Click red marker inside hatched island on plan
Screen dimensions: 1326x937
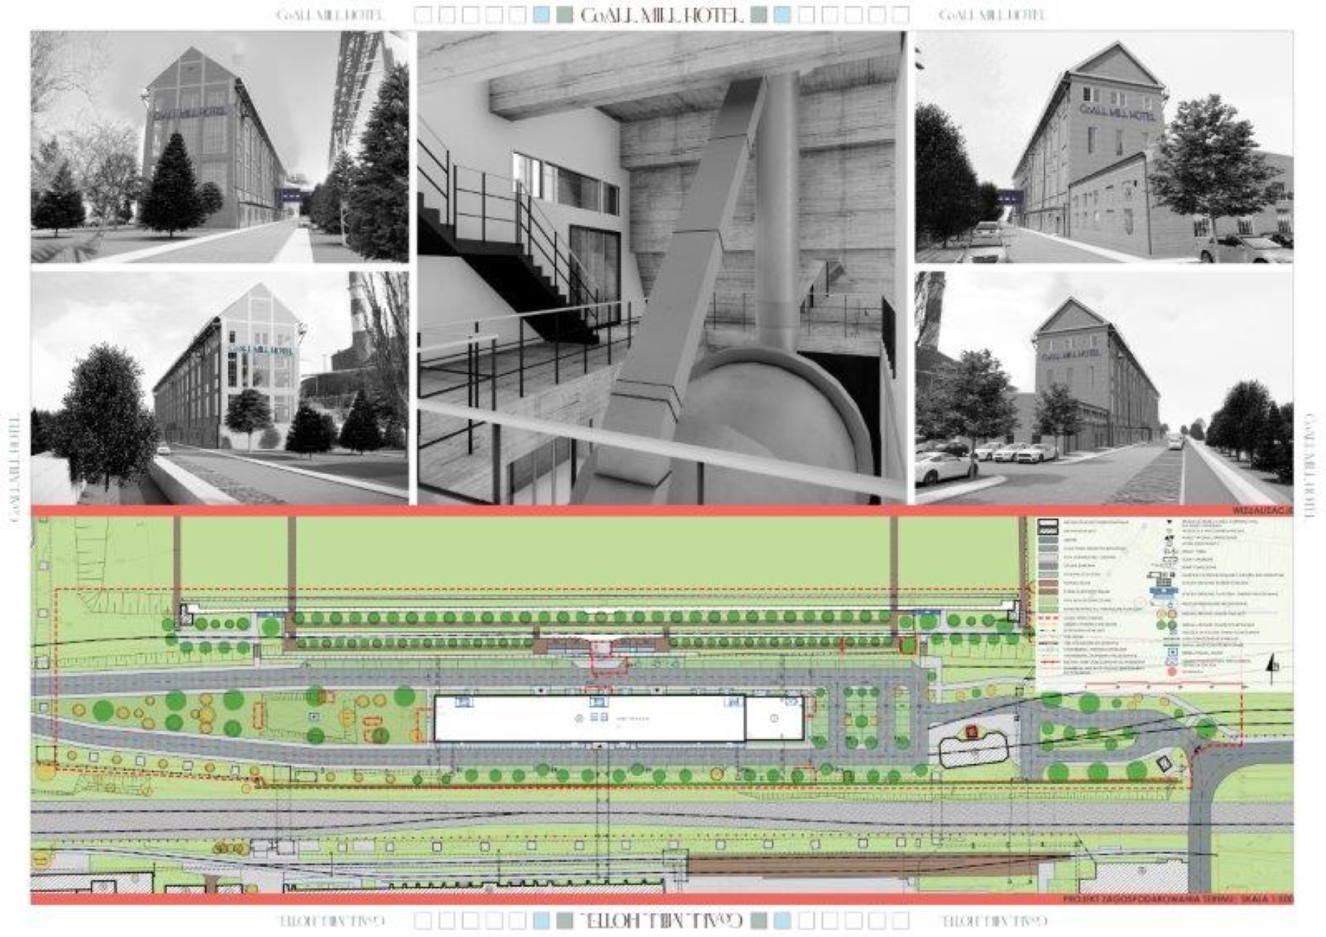point(972,731)
